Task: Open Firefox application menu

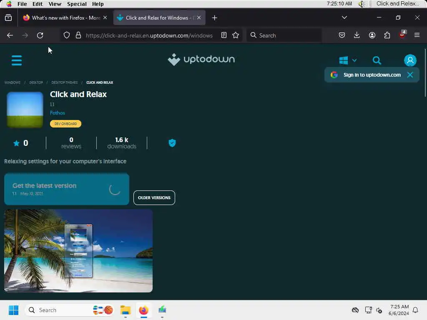Action: 417,35
